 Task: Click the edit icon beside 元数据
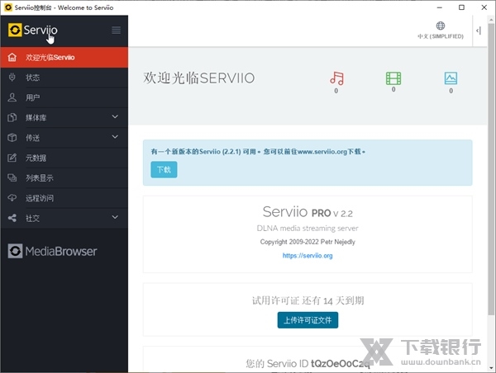12,158
